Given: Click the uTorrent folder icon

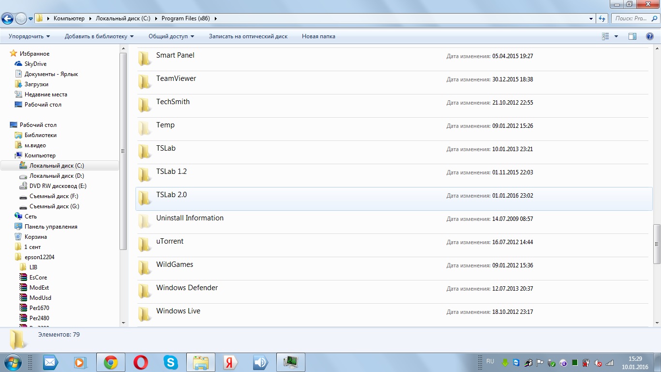Looking at the screenshot, I should point(144,245).
